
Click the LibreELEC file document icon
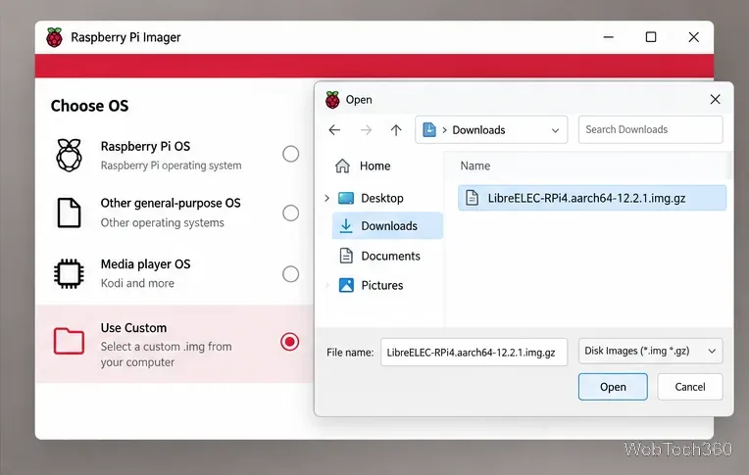coord(472,197)
